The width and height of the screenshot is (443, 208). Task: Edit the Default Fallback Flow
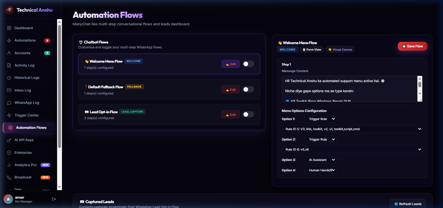pyautogui.click(x=231, y=89)
